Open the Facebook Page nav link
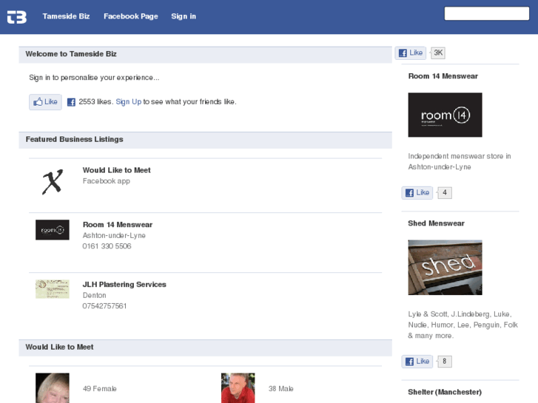The width and height of the screenshot is (538, 403). (131, 16)
